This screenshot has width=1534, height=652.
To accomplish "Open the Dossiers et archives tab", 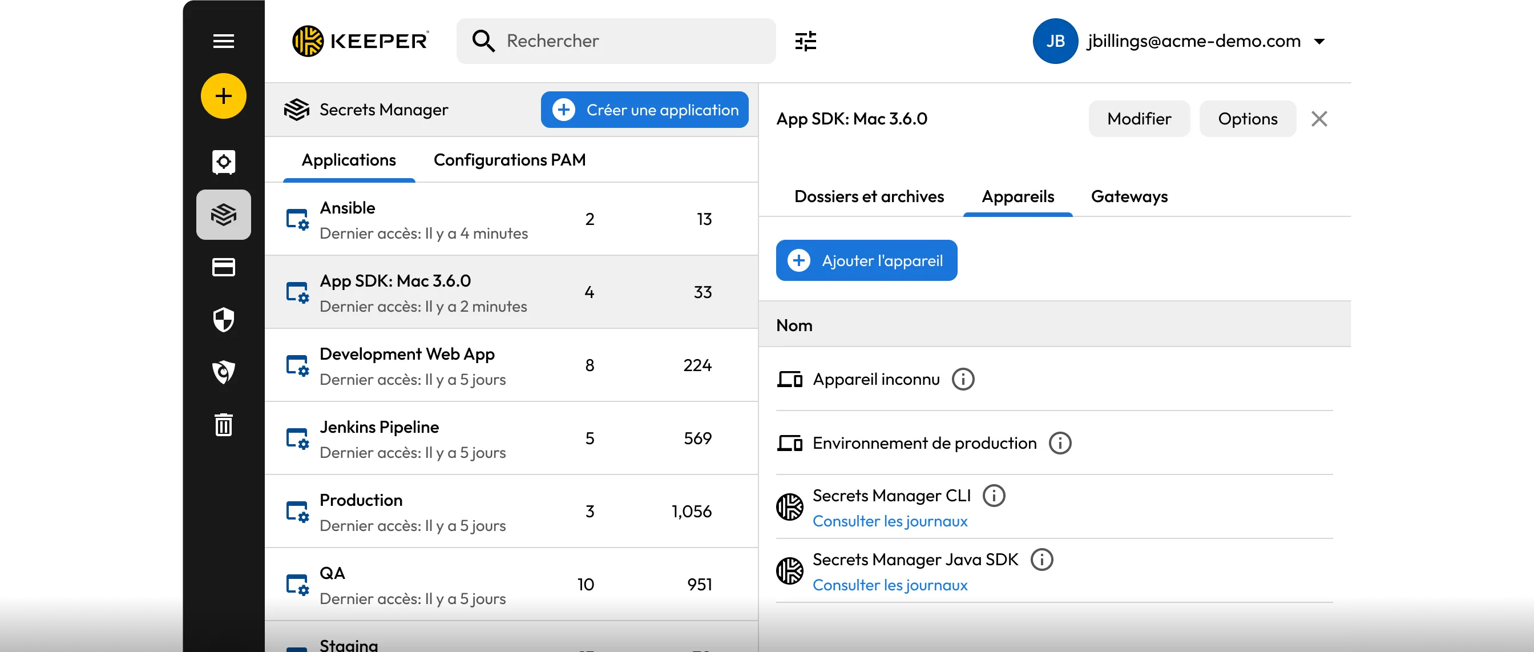I will [869, 196].
